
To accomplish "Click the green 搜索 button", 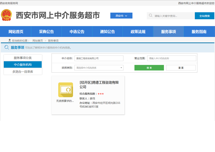I will pyautogui.click(x=149, y=68).
